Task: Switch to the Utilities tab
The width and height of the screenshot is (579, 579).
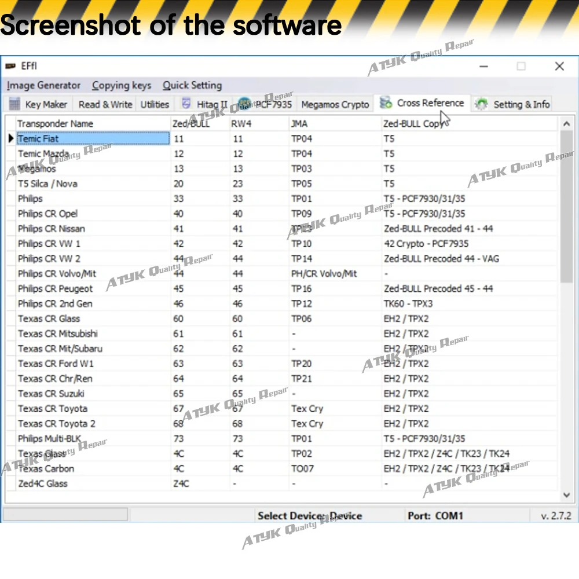Action: click(155, 104)
